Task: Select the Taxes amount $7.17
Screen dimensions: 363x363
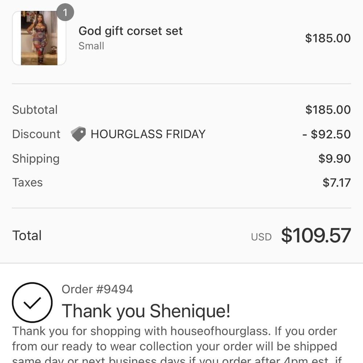Action: (337, 182)
